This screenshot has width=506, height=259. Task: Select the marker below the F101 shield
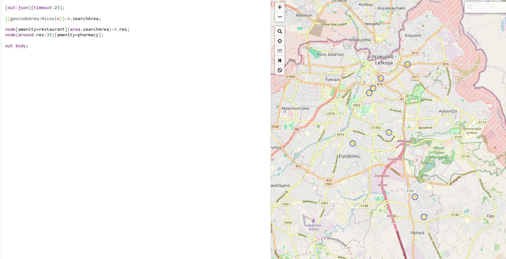(x=415, y=197)
